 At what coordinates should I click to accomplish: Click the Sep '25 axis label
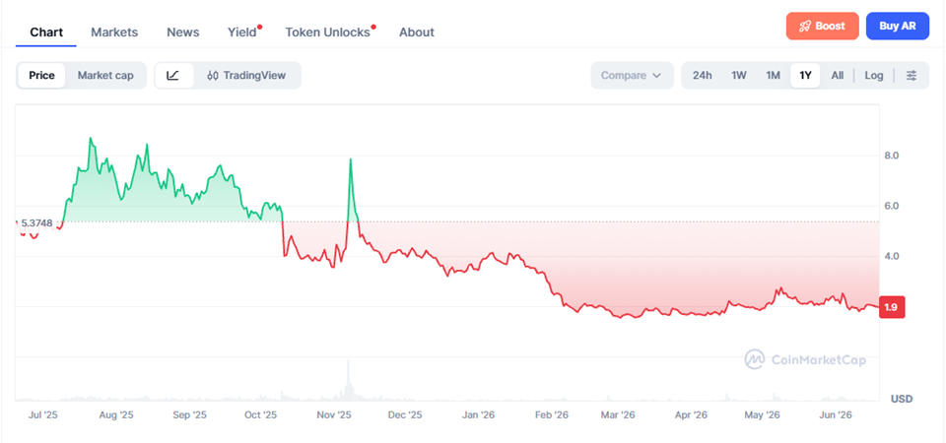(189, 415)
